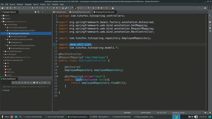Click the Open Type toolbar icon
This screenshot has height=119, width=212.
tap(63, 8)
